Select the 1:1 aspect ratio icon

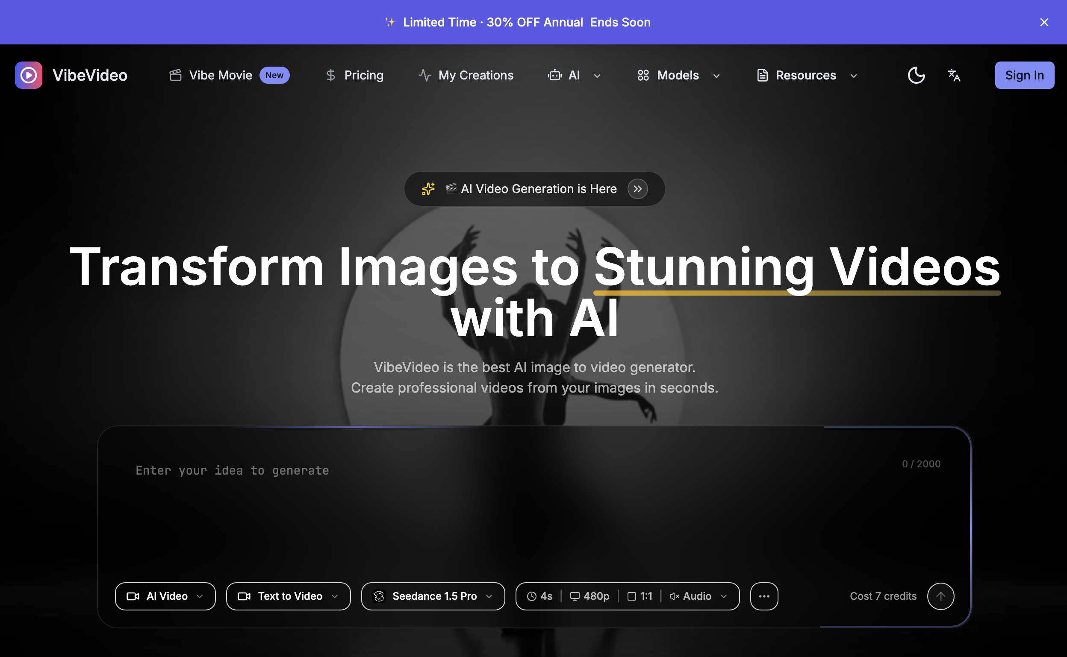point(631,596)
